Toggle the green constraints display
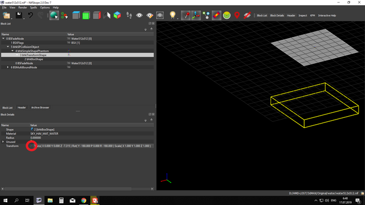 (227, 15)
